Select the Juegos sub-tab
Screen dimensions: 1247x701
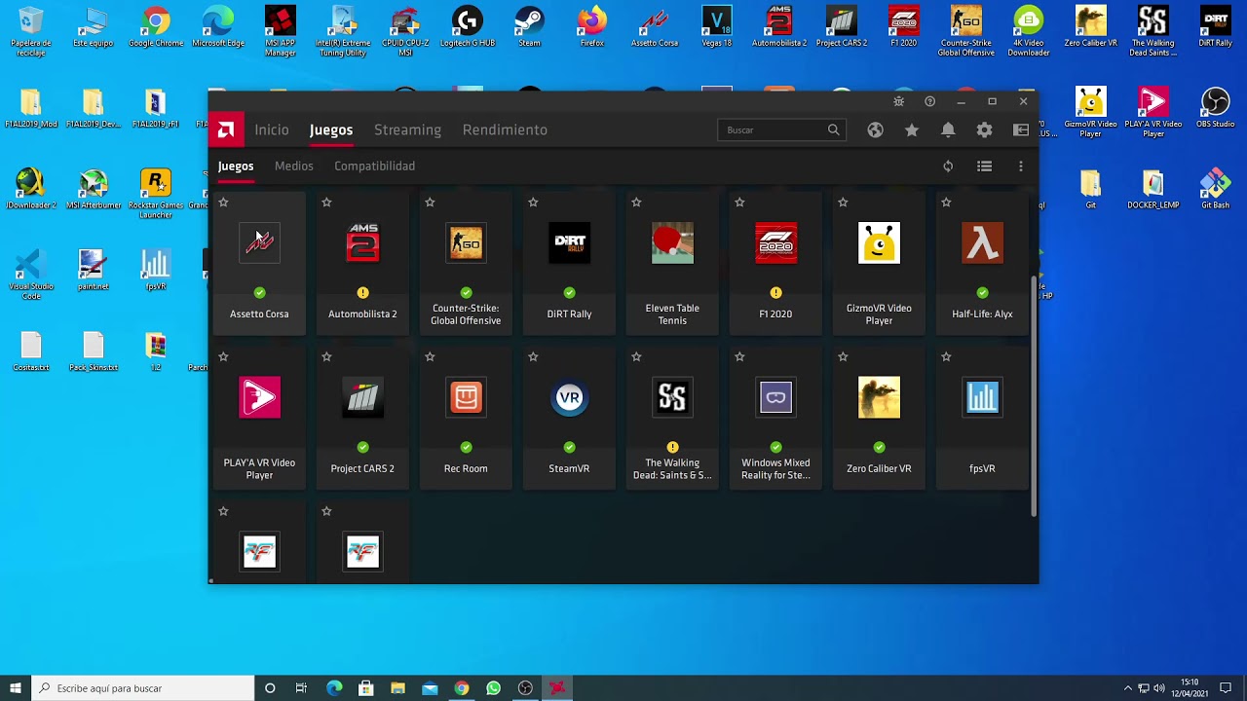[236, 166]
